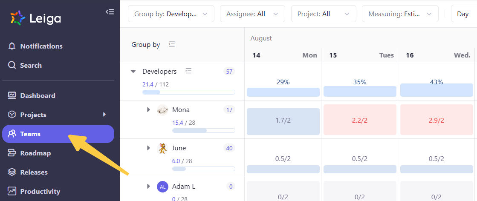Click Developers 35% workload bar

pos(360,91)
